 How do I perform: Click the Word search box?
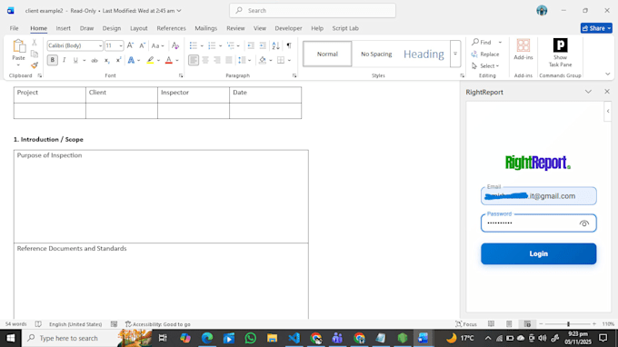tap(313, 11)
